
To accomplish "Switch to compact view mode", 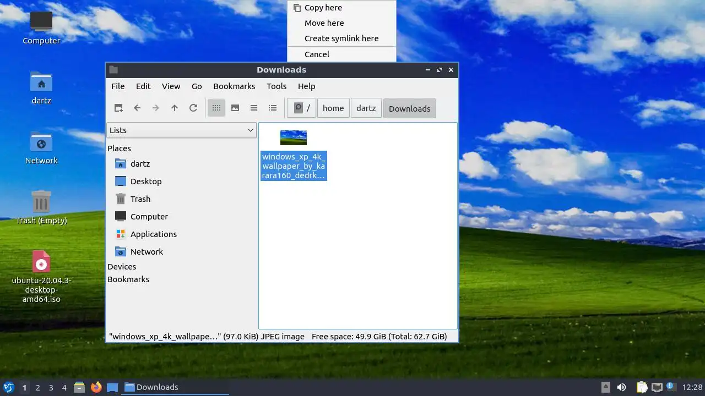I will [254, 108].
